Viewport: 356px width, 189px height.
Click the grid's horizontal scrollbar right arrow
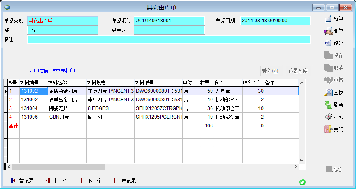[296, 166]
